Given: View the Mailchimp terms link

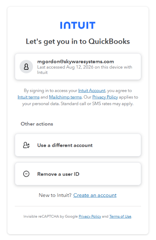Looking at the screenshot, I should [65, 97].
